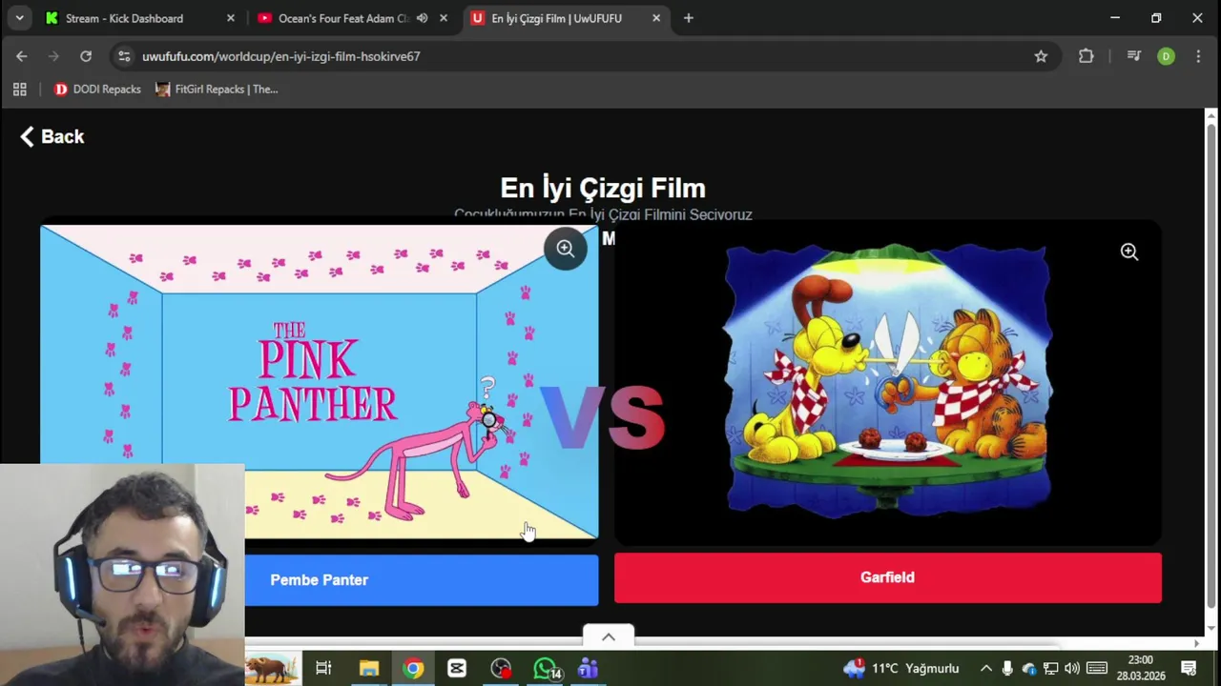This screenshot has width=1221, height=686.
Task: Open Microsoft Teams from taskbar
Action: (x=588, y=669)
